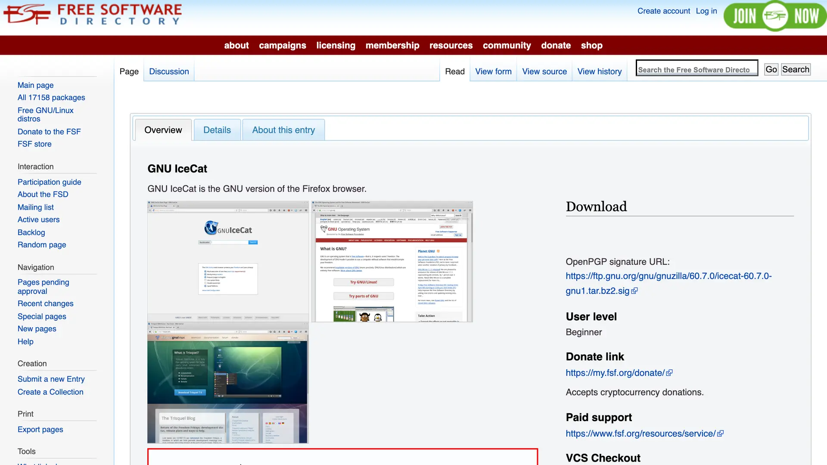The height and width of the screenshot is (465, 827).
Task: Open the View form tab
Action: pyautogui.click(x=493, y=71)
